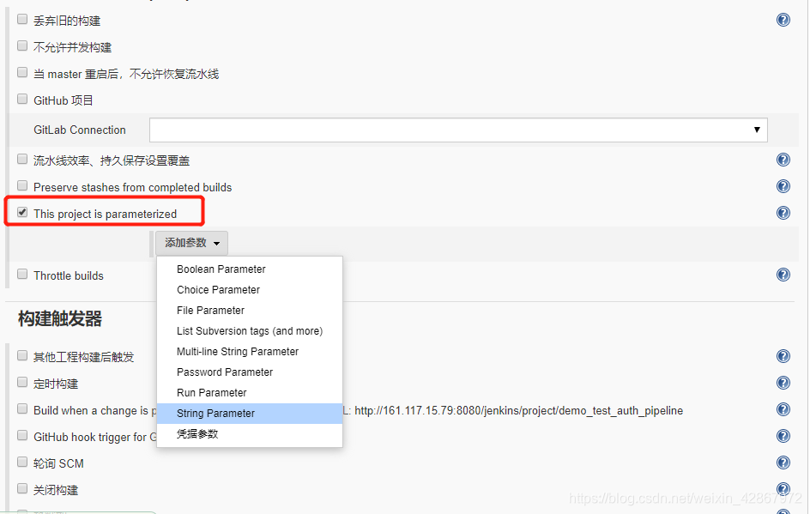810x514 pixels.
Task: Select File Parameter option
Action: 250,311
